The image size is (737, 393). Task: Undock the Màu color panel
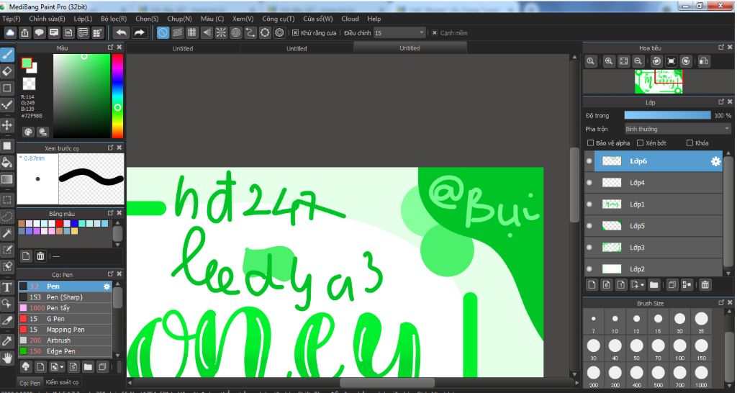(110, 47)
